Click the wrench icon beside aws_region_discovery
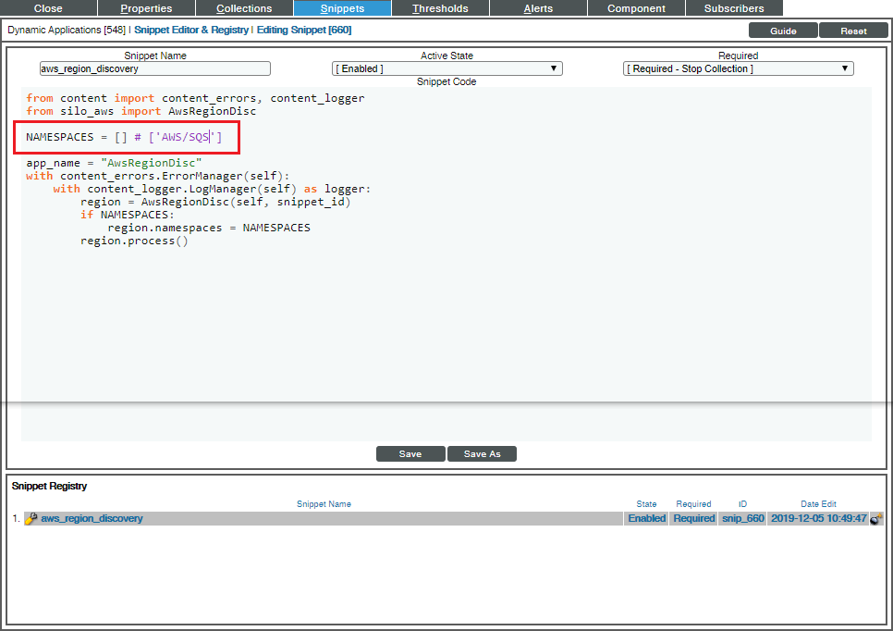This screenshot has width=893, height=631. pos(31,519)
